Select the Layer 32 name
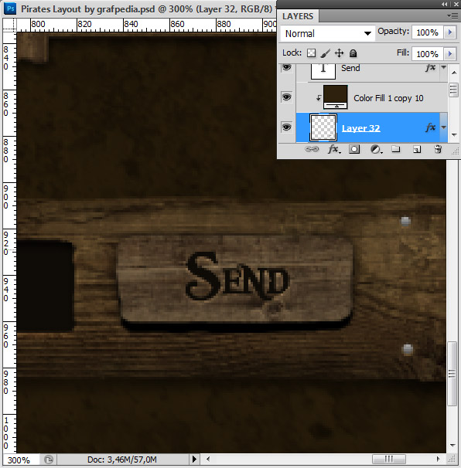461x468 pixels. click(x=361, y=128)
